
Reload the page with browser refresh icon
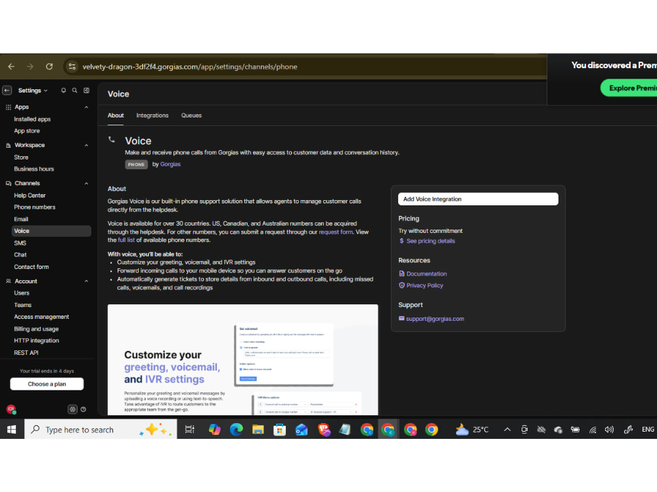pyautogui.click(x=49, y=66)
